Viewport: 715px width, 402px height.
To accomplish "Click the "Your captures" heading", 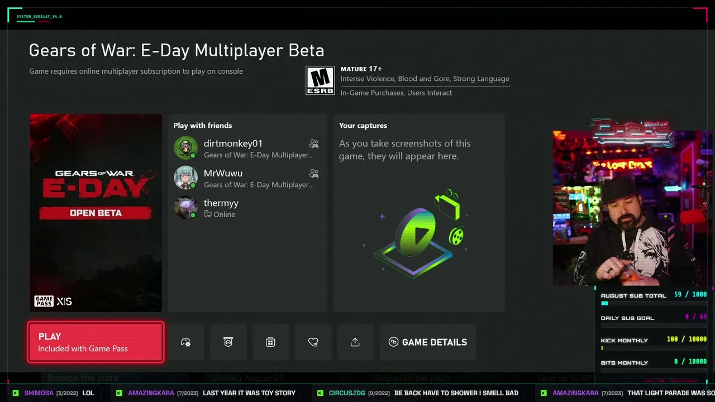I will click(x=363, y=126).
